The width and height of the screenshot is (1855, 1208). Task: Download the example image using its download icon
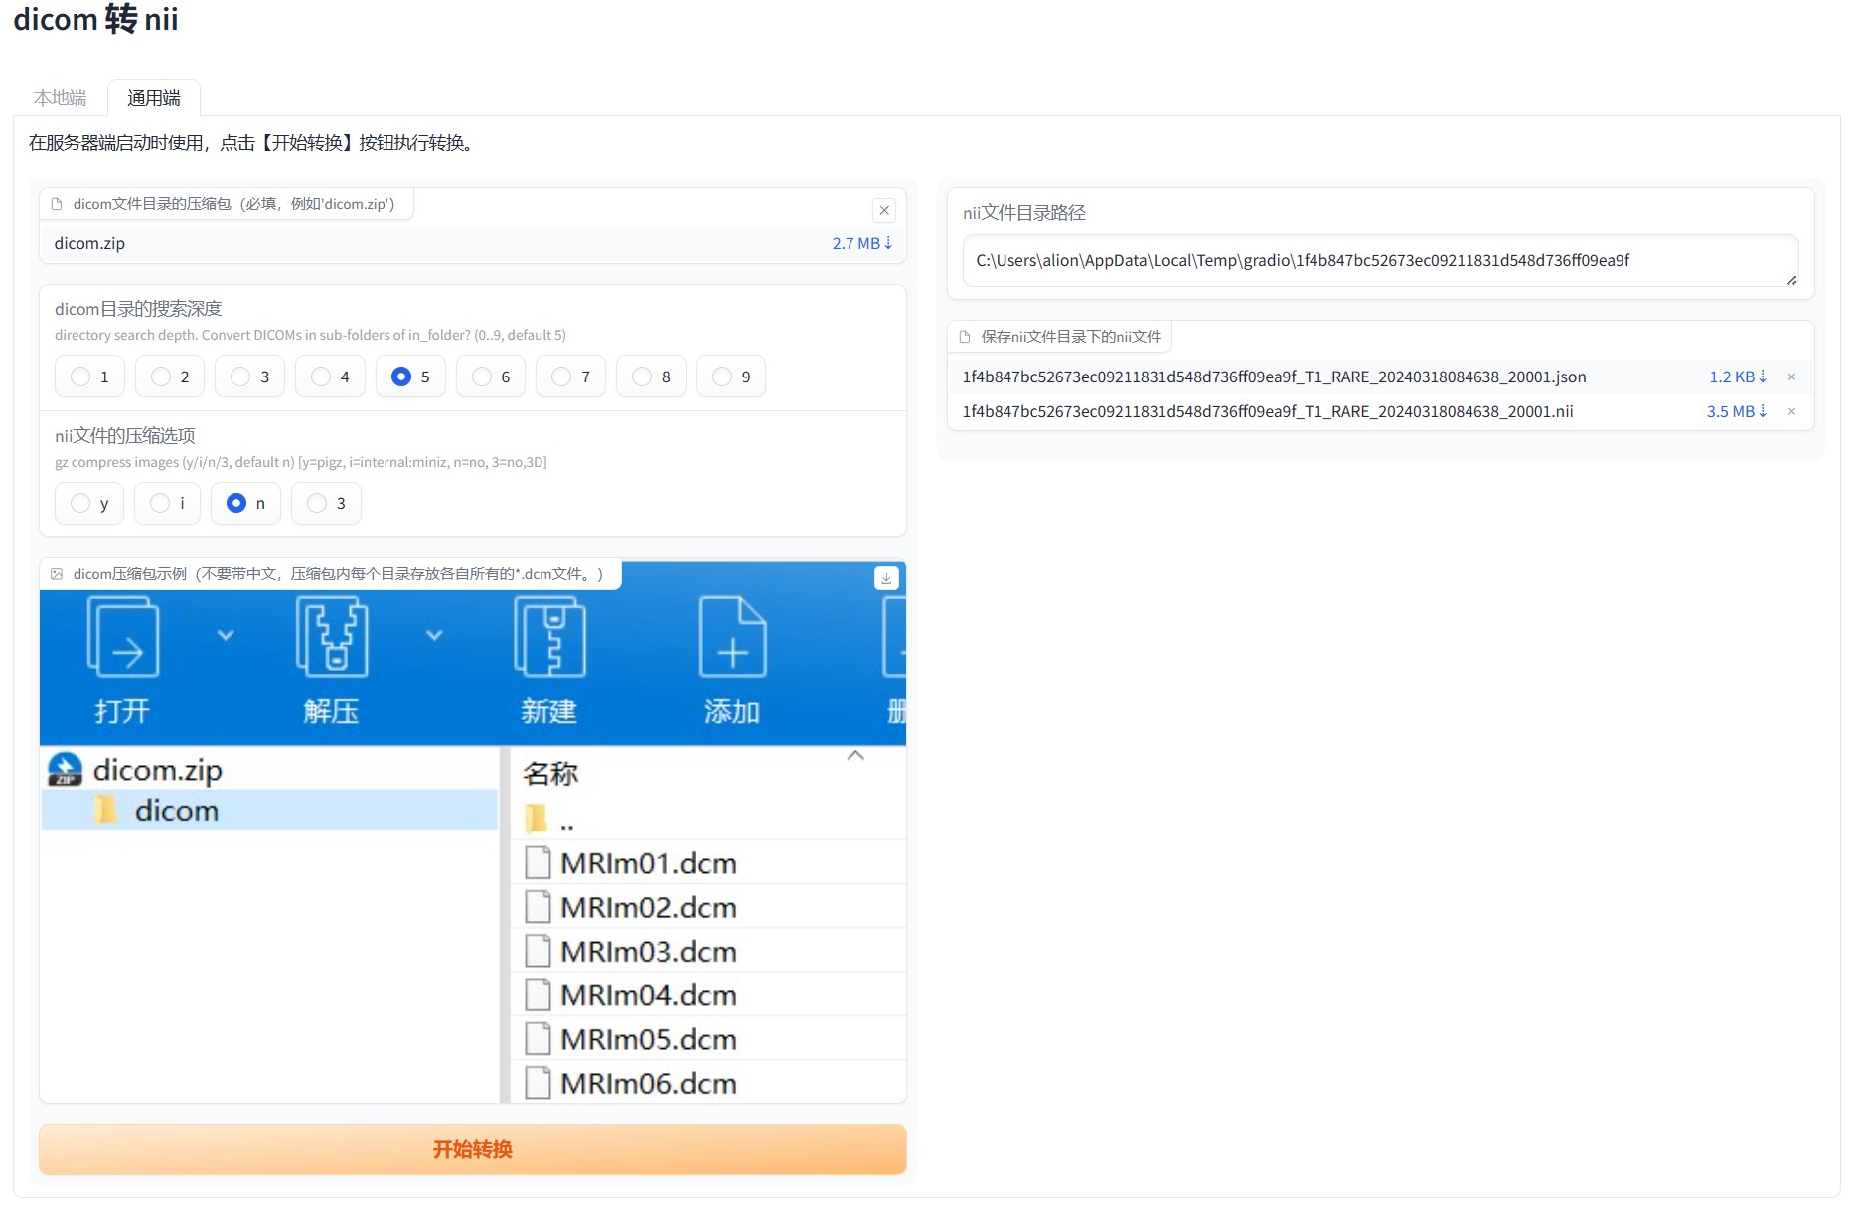coord(885,578)
